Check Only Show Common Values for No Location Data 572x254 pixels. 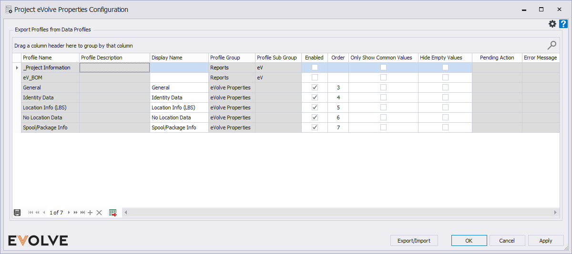(383, 117)
